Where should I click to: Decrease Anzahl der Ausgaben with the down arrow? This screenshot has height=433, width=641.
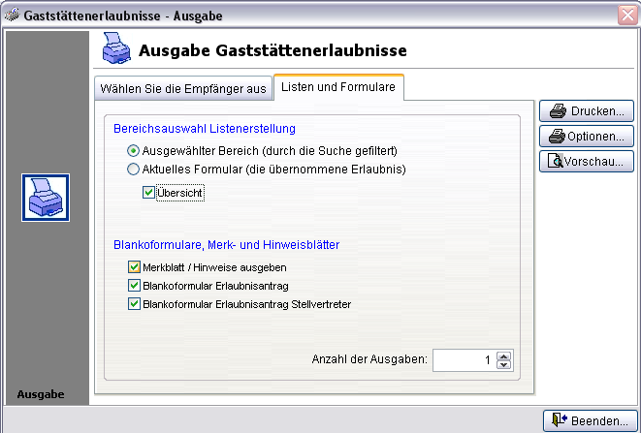(x=503, y=365)
